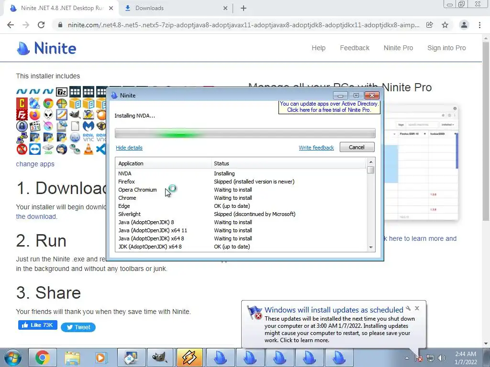Select the Opera Chromium row
The image size is (490, 367).
[241, 190]
